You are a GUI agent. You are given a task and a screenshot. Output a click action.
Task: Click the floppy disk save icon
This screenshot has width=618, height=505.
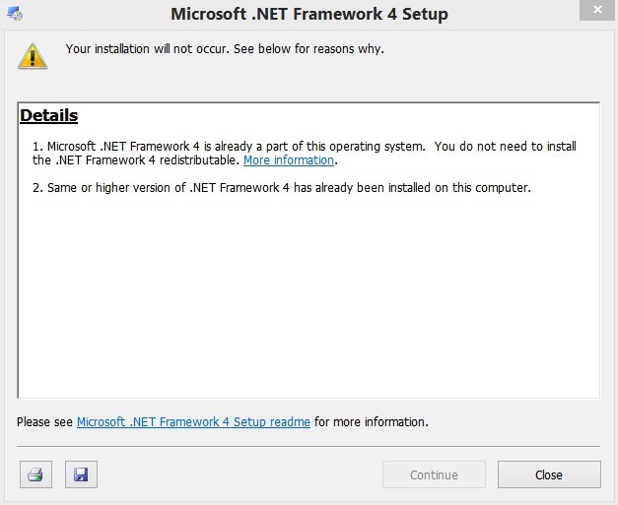[x=81, y=474]
